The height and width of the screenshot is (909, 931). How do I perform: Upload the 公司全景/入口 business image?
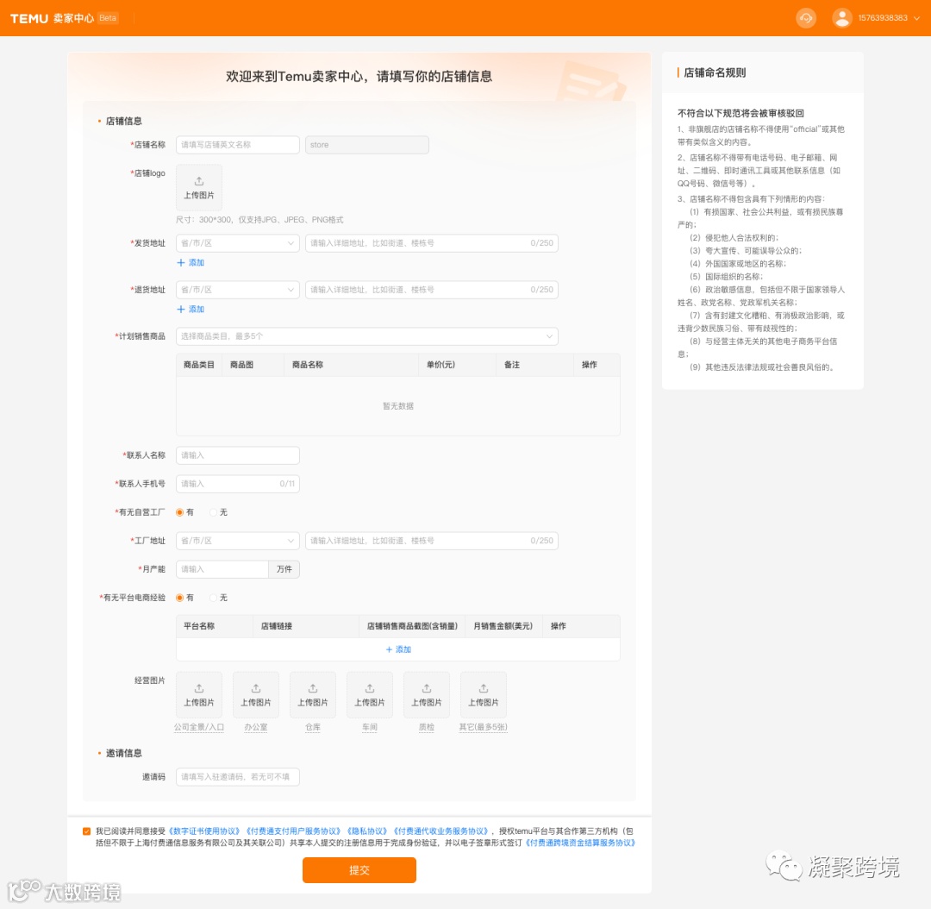198,693
